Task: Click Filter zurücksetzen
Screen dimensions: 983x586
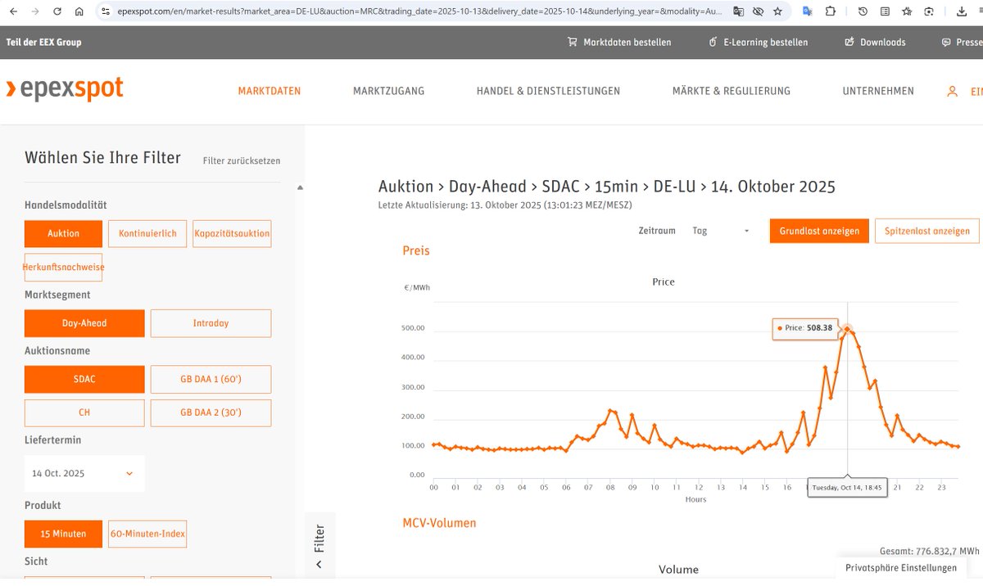Action: click(242, 160)
